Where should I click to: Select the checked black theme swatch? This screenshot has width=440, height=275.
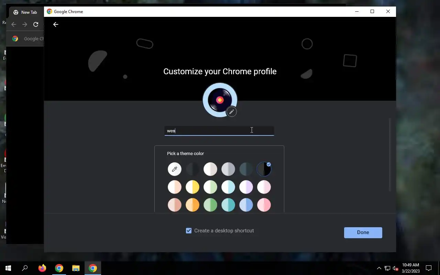click(264, 169)
